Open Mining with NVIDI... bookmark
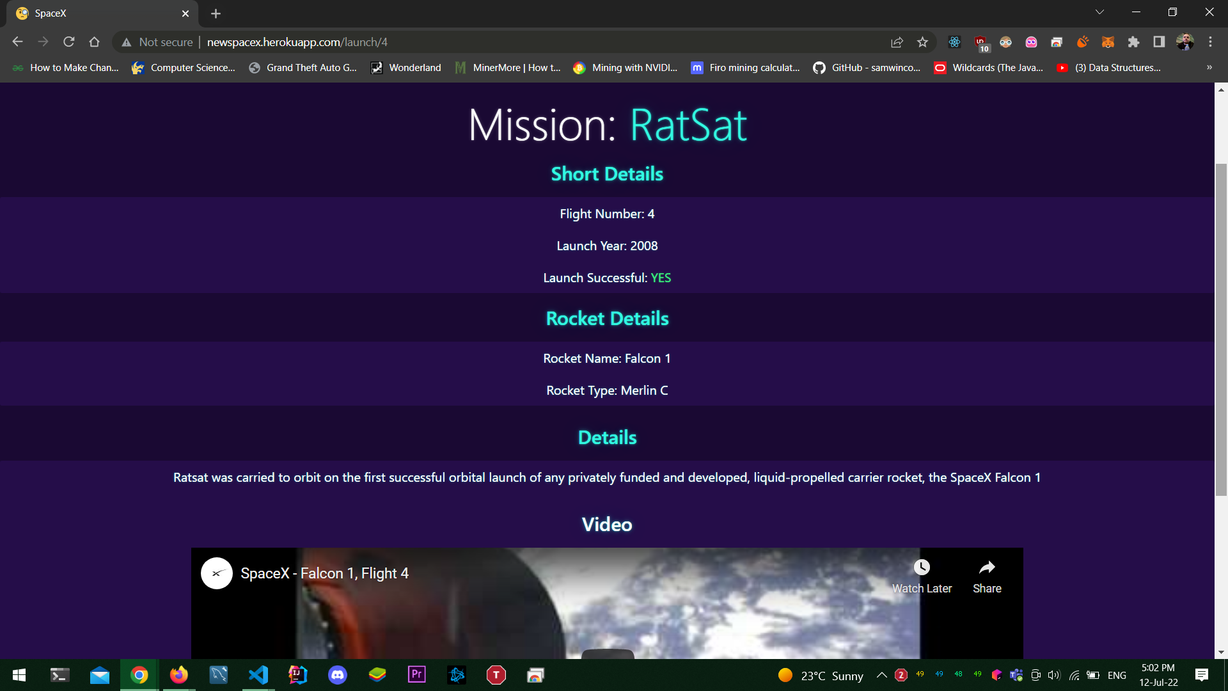 626,68
